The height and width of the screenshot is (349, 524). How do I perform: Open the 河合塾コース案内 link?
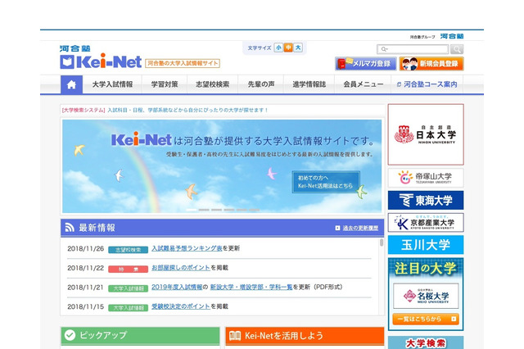coord(427,84)
